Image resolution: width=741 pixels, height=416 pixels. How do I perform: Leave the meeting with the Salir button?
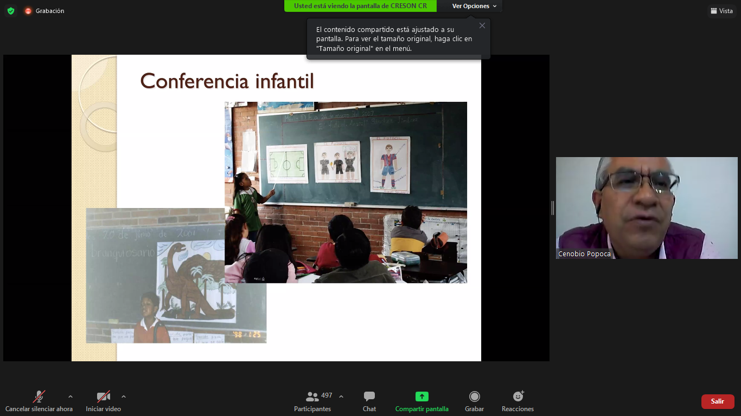tap(717, 401)
